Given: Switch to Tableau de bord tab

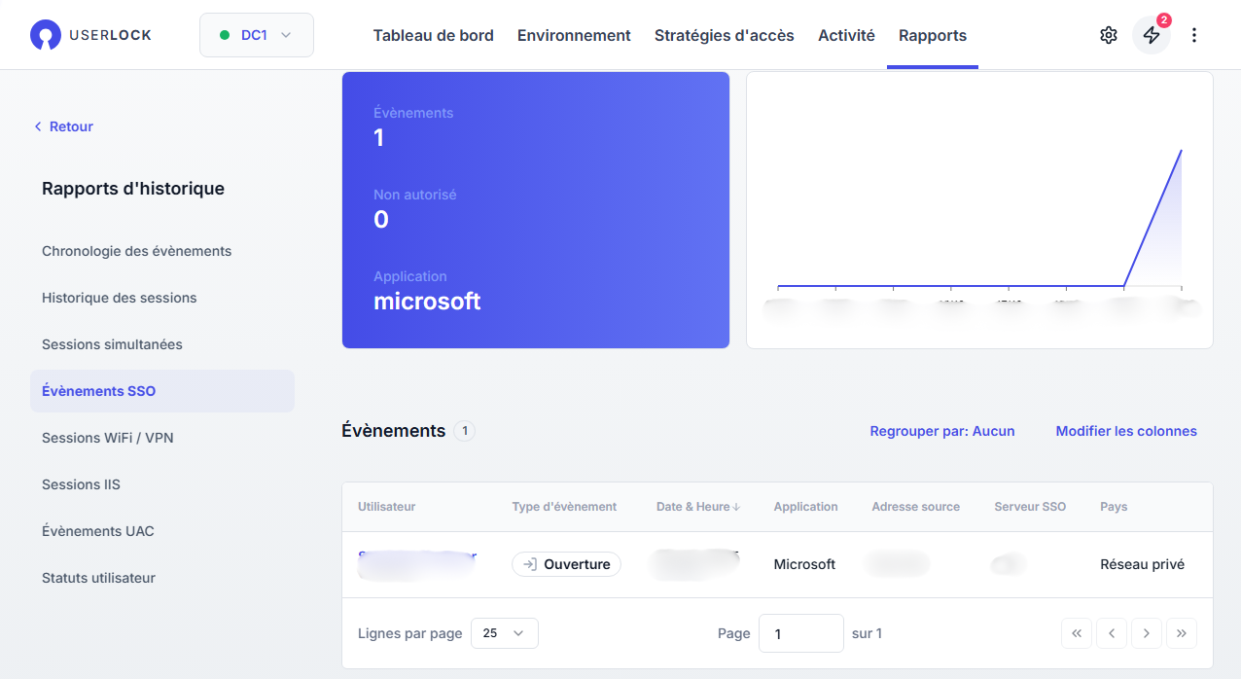Looking at the screenshot, I should point(434,35).
